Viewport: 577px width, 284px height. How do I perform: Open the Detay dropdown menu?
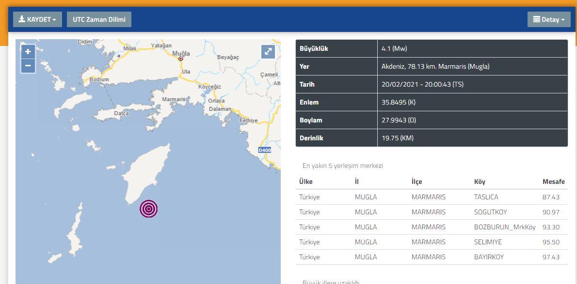(x=548, y=19)
